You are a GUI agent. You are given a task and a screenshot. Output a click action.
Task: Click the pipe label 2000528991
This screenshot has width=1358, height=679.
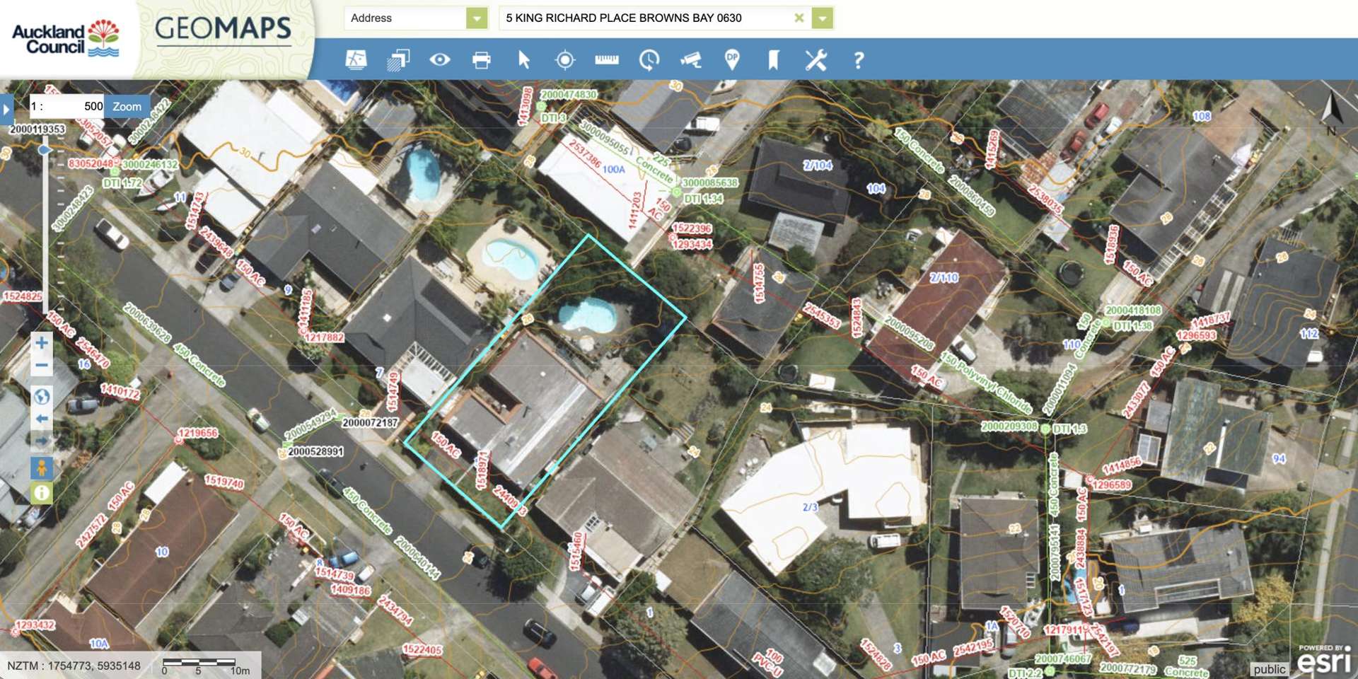pos(315,451)
